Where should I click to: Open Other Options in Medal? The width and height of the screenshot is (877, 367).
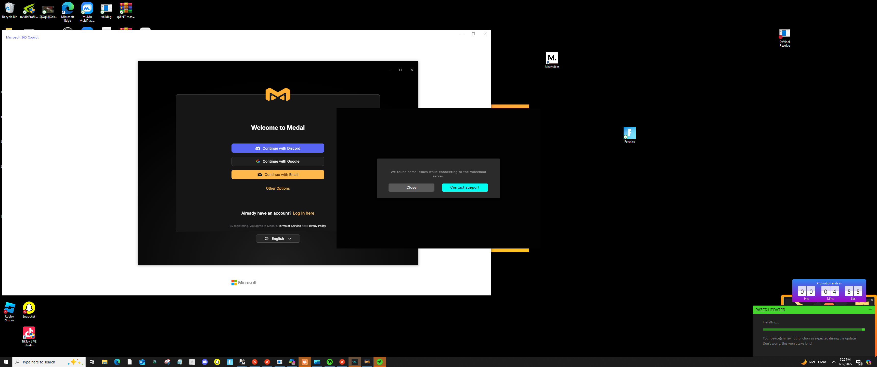pos(278,188)
